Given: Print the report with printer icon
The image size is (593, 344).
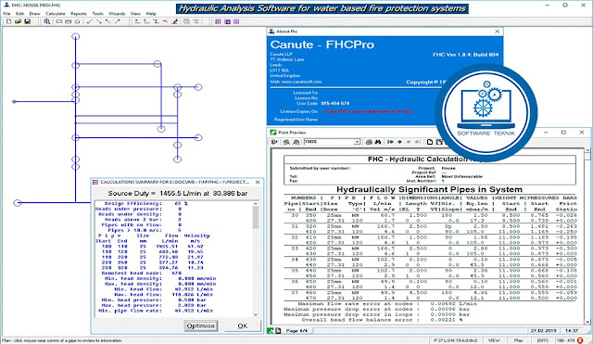Looking at the screenshot, I should click(x=369, y=142).
